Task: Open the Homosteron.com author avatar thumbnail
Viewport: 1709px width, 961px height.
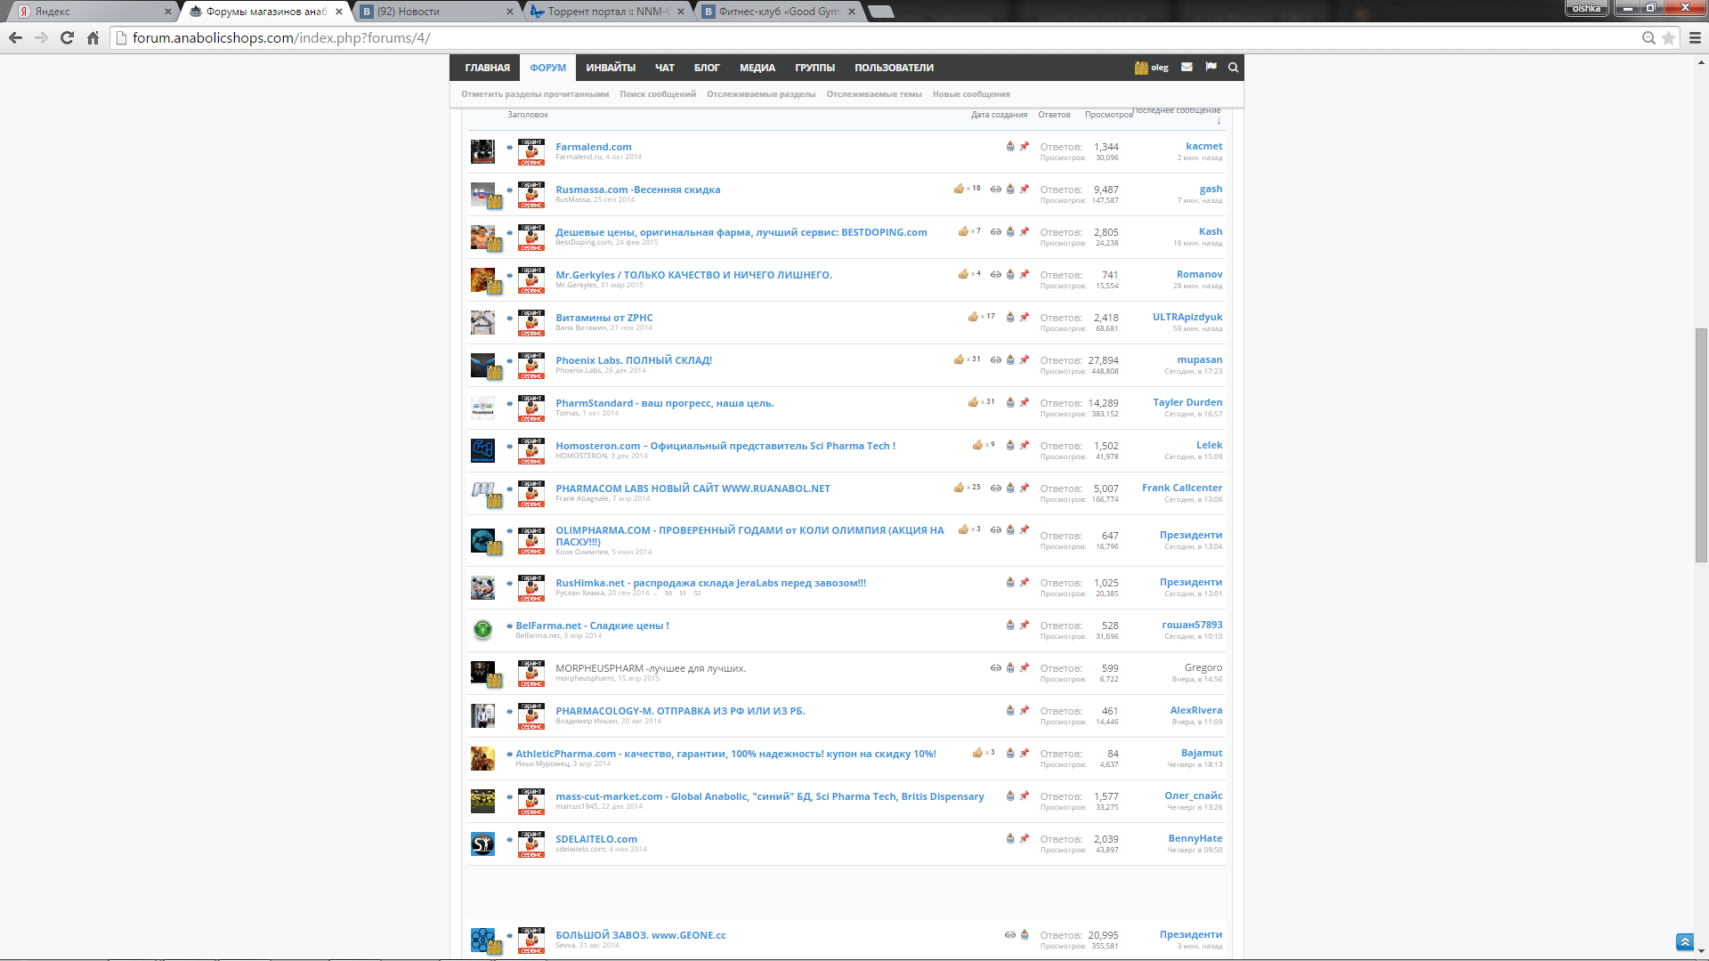Action: pyautogui.click(x=482, y=450)
